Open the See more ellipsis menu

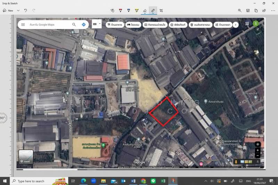(x=273, y=11)
